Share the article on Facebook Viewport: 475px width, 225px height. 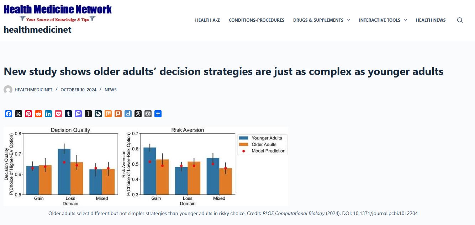(x=9, y=114)
